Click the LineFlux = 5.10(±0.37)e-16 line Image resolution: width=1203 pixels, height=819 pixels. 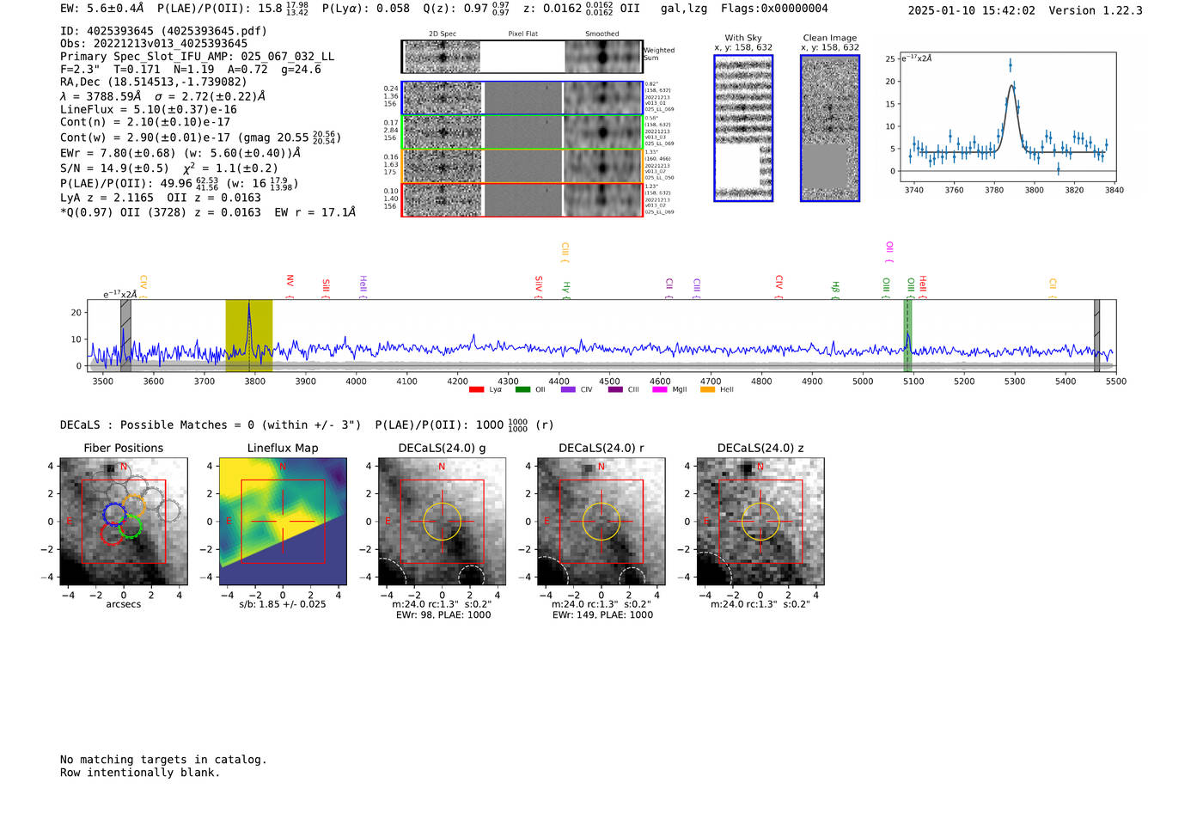(148, 109)
